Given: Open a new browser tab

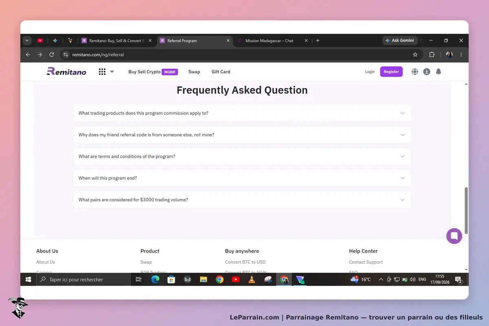Looking at the screenshot, I should 318,41.
